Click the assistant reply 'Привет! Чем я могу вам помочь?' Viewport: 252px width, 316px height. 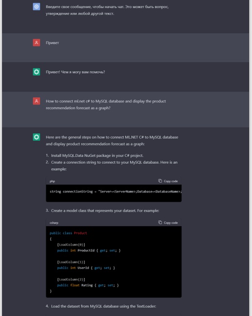(75, 72)
